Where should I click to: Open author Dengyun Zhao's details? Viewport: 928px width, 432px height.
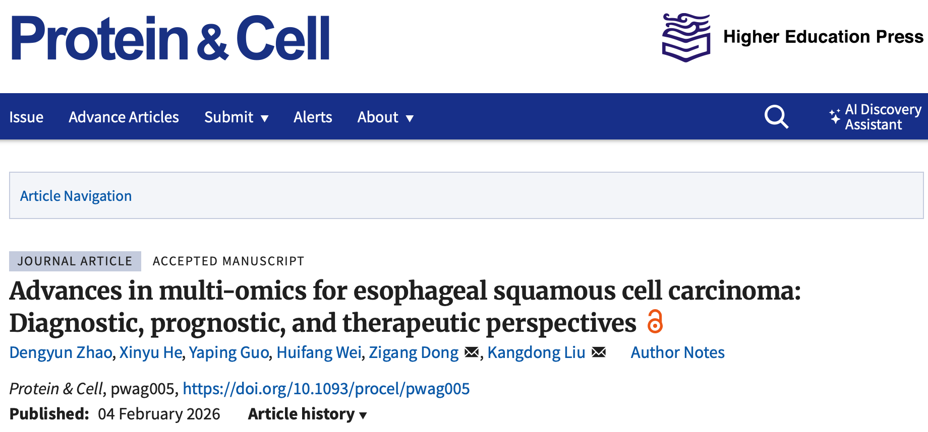(x=61, y=352)
